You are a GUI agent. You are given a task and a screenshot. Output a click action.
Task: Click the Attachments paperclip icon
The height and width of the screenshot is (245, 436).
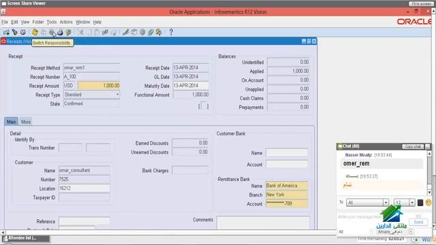[151, 32]
